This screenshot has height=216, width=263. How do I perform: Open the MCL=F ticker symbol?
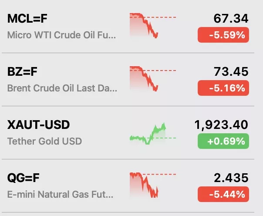(27, 18)
